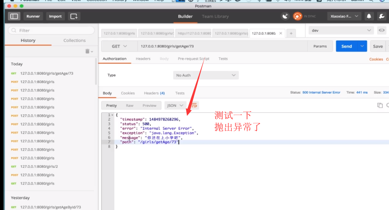Viewport: 389px width, 210px height.
Task: Copy response body with copy icon
Action: pos(380,106)
